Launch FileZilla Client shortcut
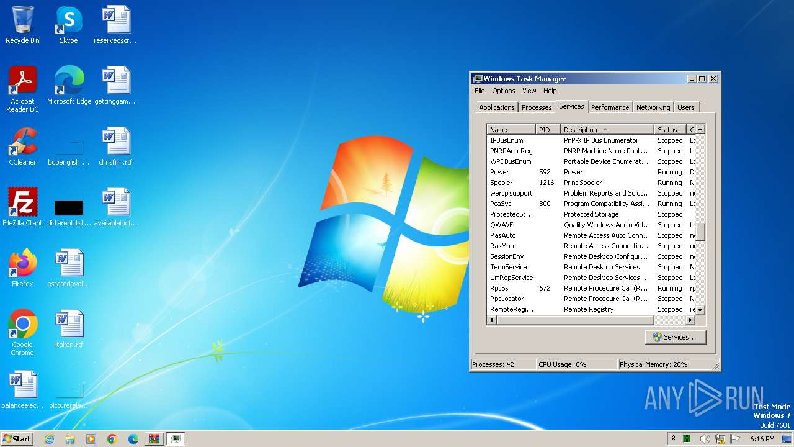The image size is (794, 447). coord(22,207)
